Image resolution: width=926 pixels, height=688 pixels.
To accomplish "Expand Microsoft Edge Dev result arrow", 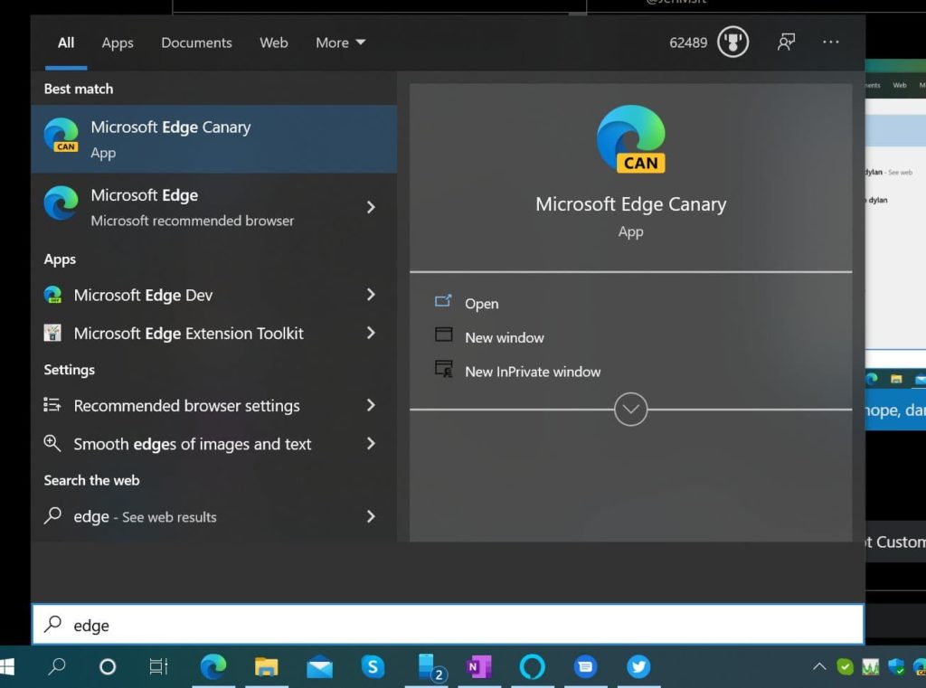I will point(371,295).
